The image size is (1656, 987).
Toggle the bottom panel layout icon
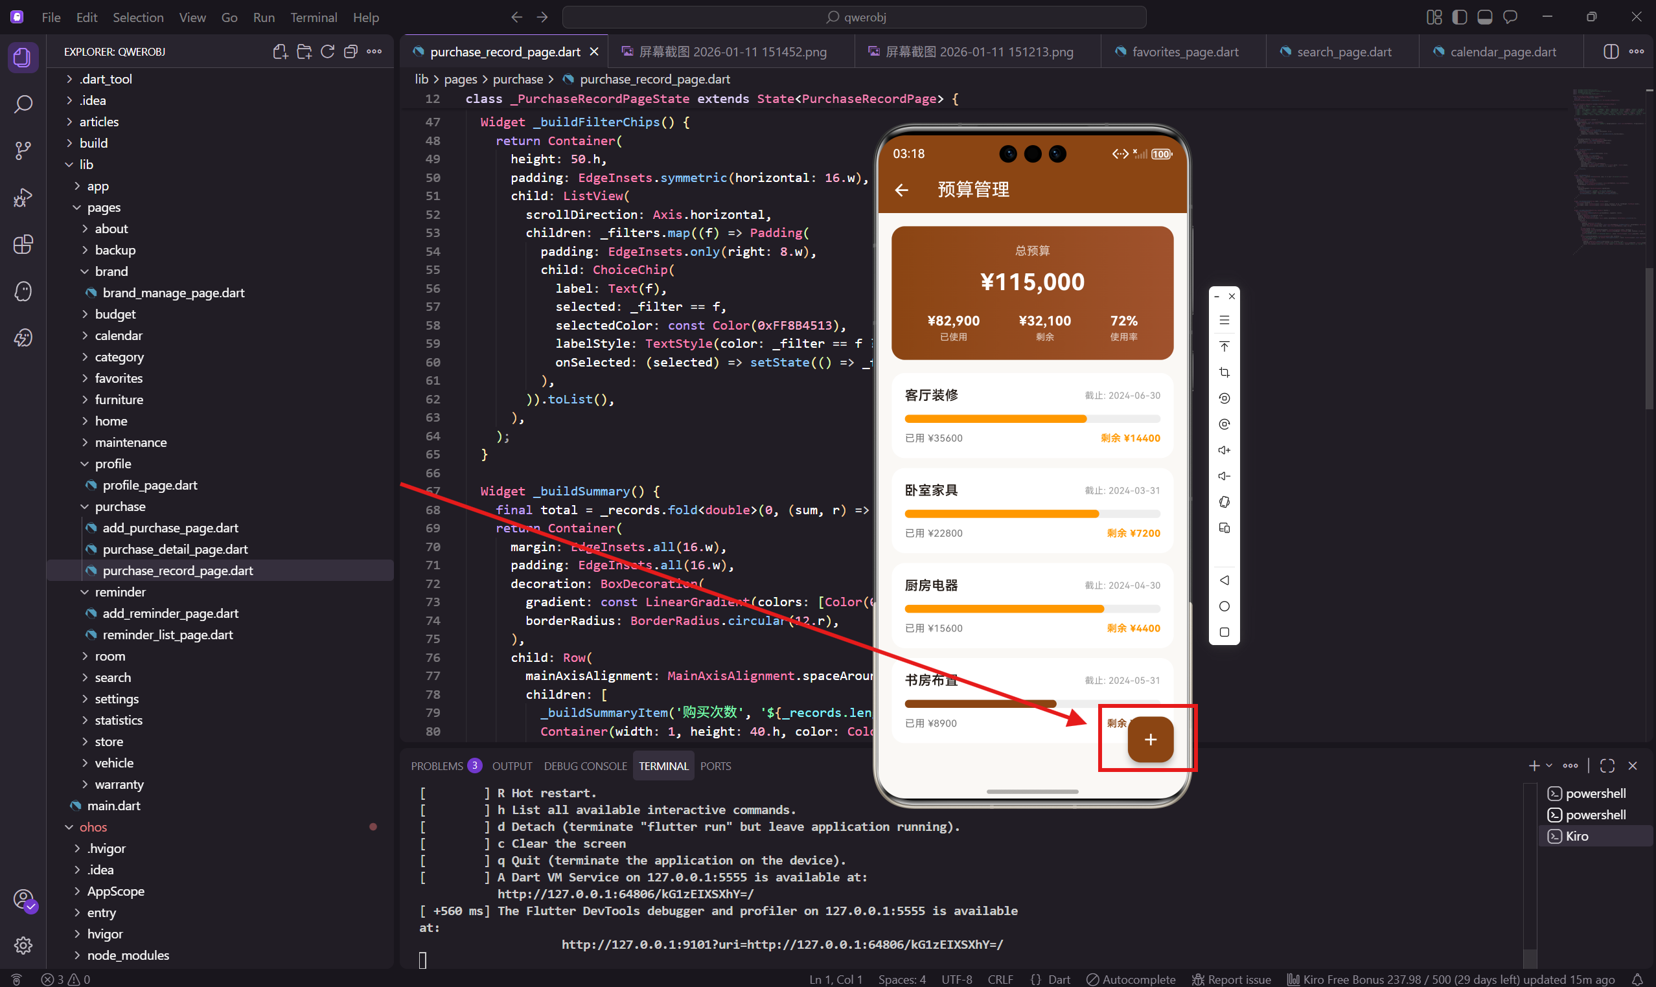pyautogui.click(x=1485, y=17)
